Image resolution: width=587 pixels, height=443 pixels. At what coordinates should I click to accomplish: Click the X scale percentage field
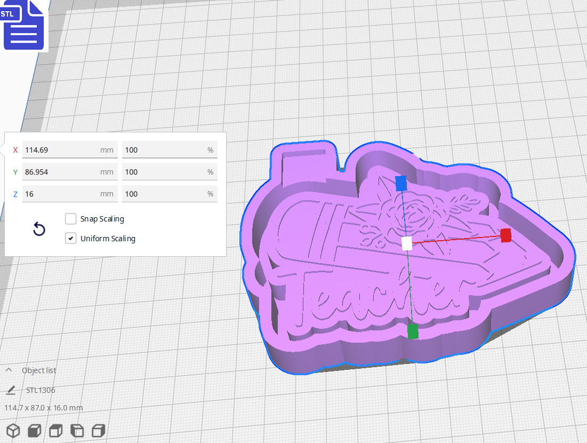163,150
